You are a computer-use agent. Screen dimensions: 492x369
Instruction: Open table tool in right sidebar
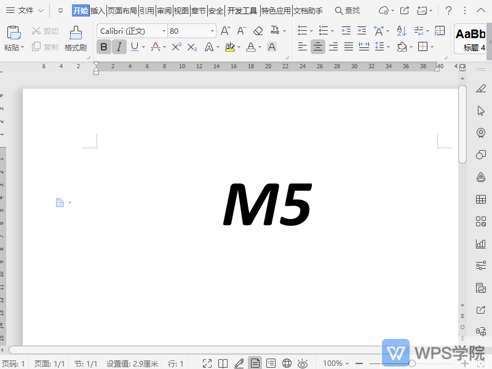(x=481, y=199)
